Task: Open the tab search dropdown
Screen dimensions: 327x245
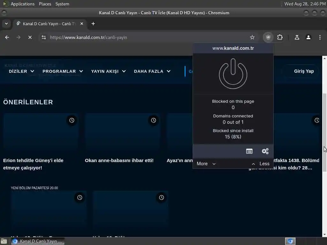Action: [x=6, y=24]
